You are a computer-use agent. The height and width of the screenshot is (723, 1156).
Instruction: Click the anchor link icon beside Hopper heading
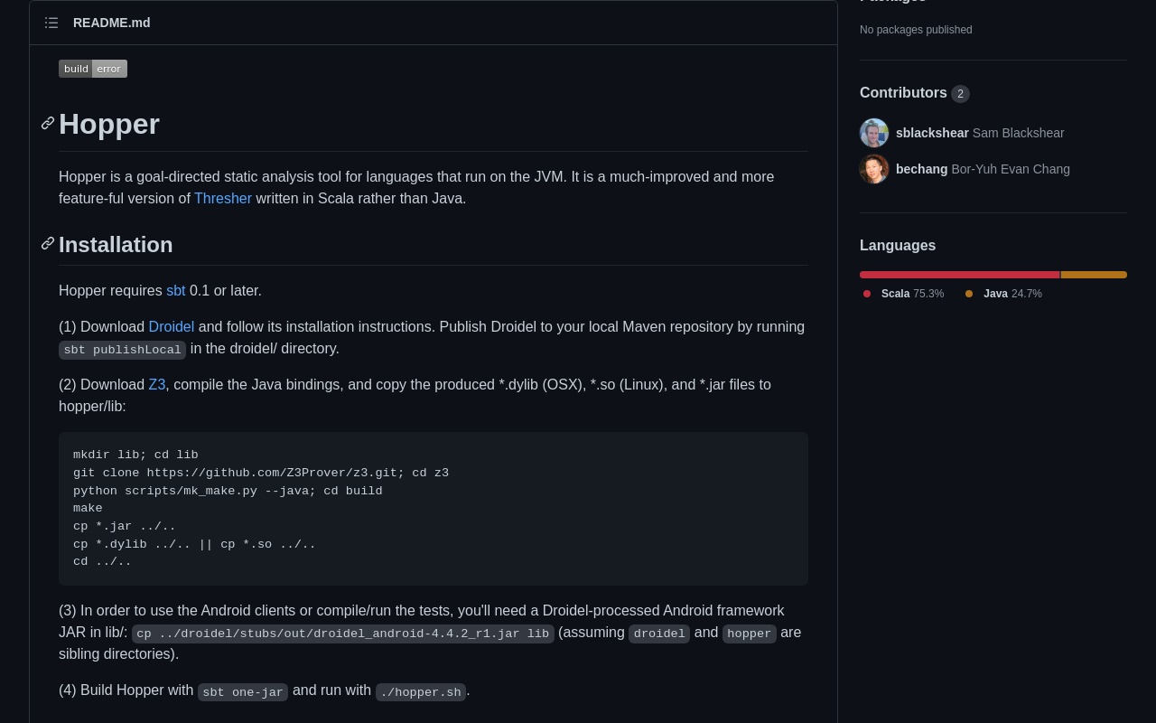[48, 123]
